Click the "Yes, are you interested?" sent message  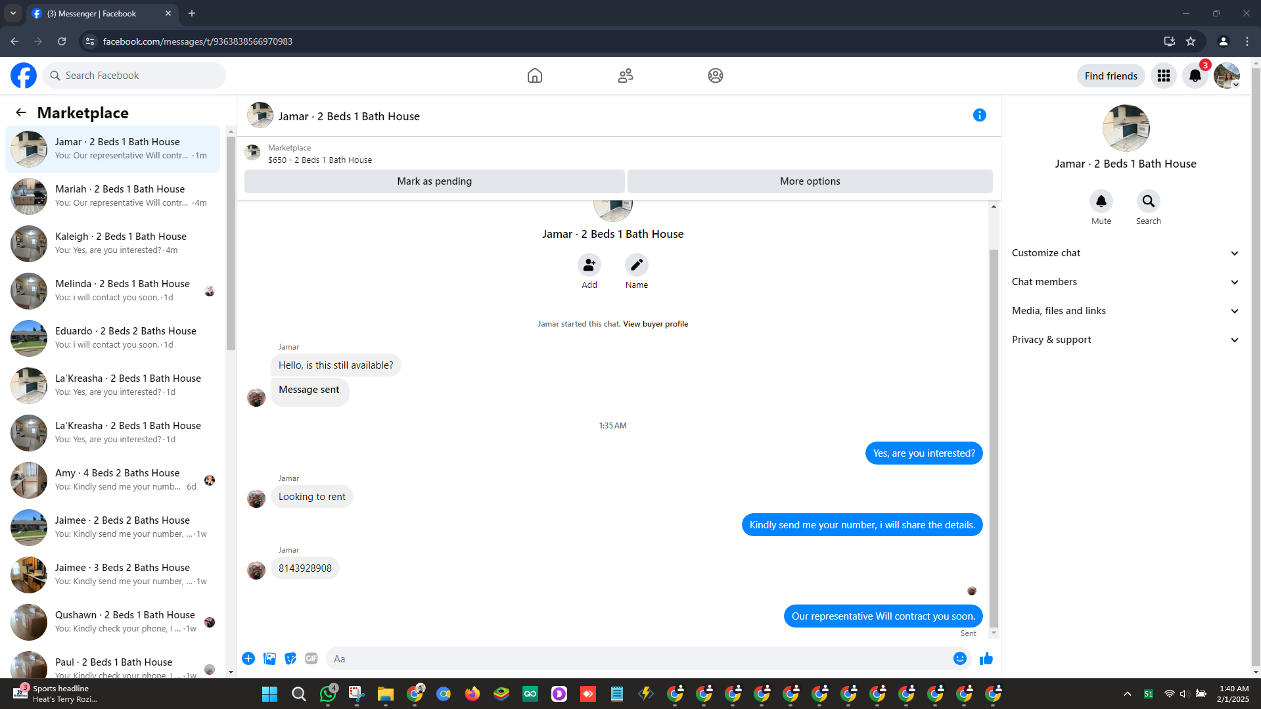[x=924, y=453]
